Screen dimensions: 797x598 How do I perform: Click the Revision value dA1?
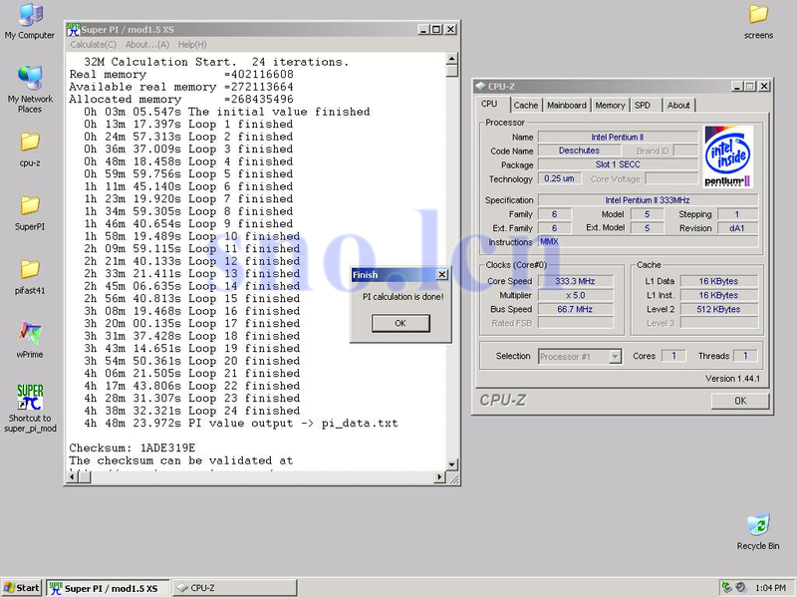[x=736, y=228]
